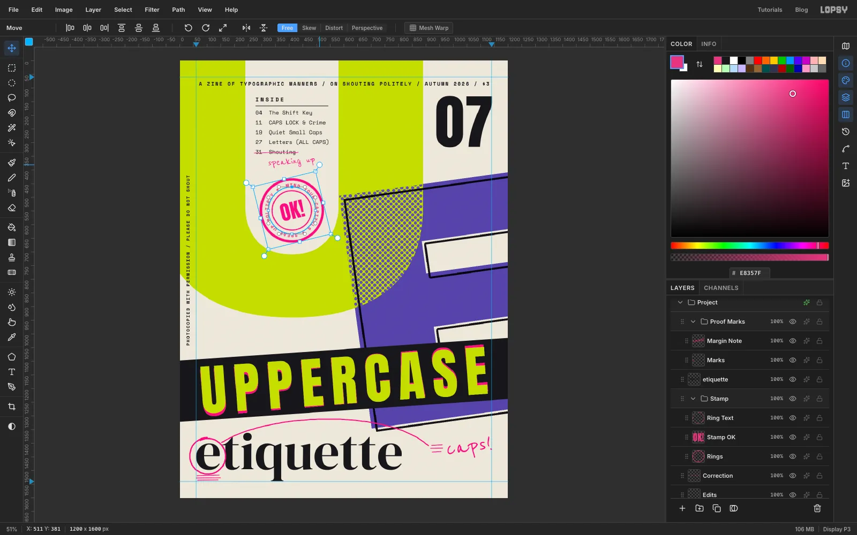Viewport: 857px width, 535px height.
Task: Click the hue slider bar
Action: pyautogui.click(x=749, y=246)
